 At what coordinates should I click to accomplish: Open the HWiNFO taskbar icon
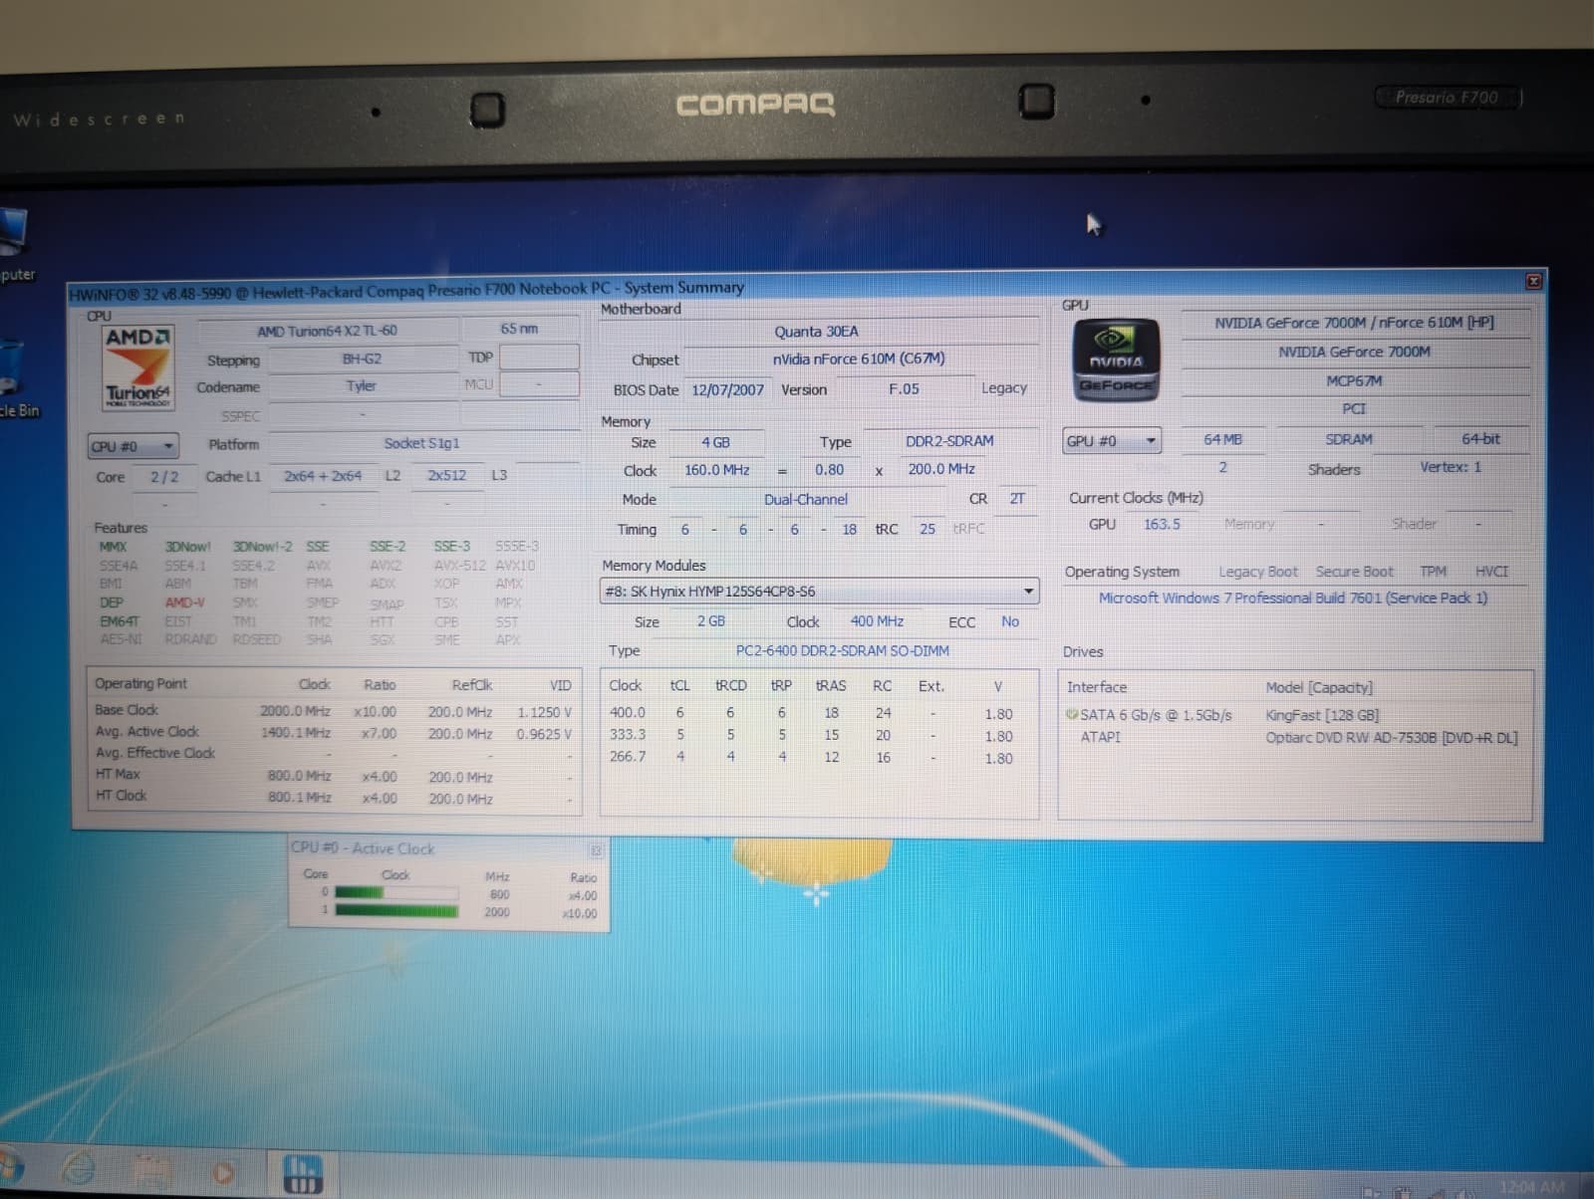click(303, 1174)
